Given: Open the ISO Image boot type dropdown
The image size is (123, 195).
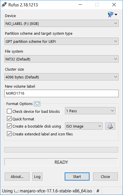Looking at the screenshot, I should (84, 126).
